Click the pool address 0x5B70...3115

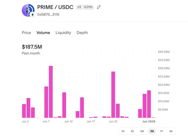[48, 14]
